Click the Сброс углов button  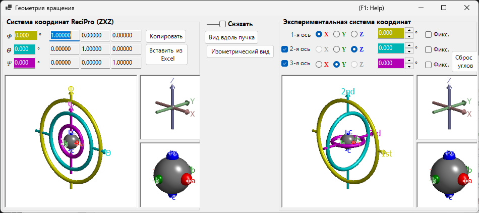[464, 62]
